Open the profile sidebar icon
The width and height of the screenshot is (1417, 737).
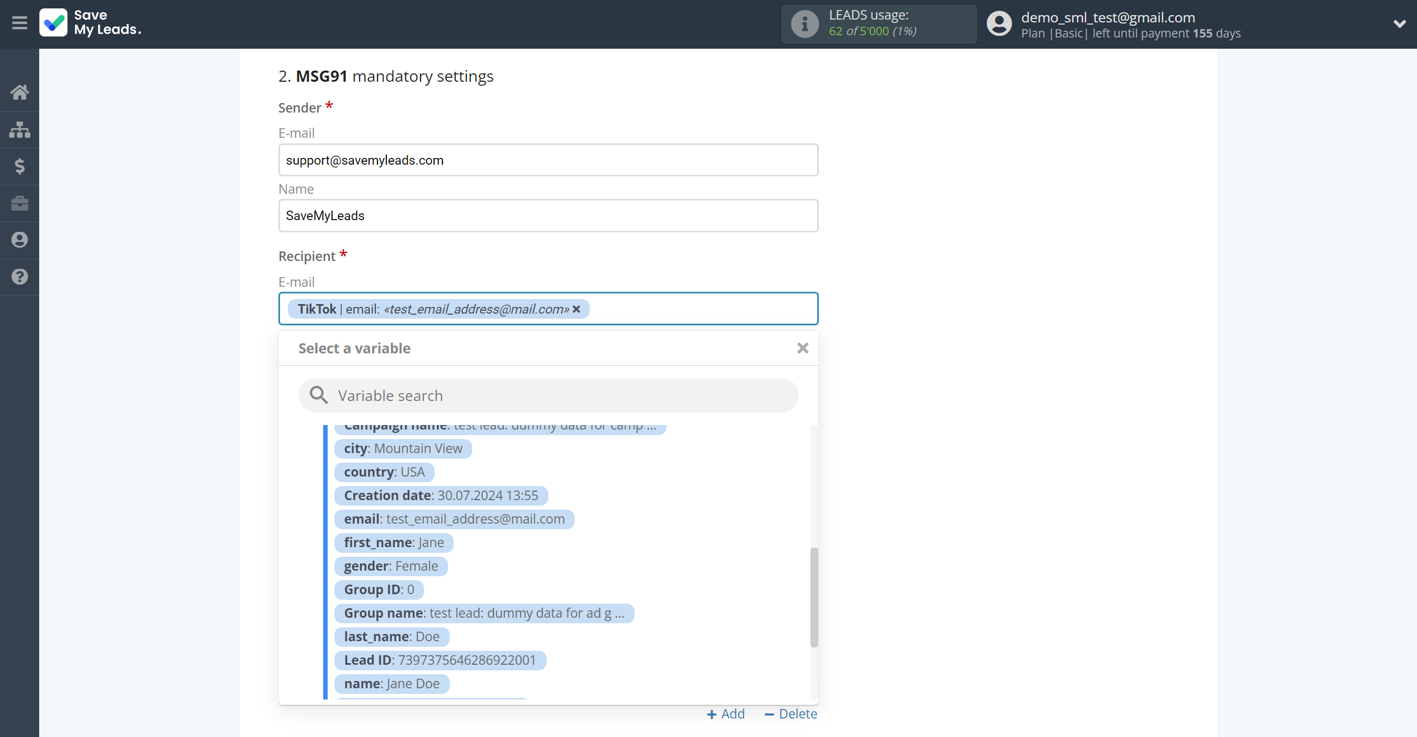pyautogui.click(x=20, y=240)
